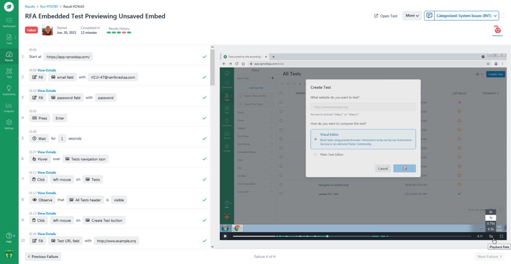Screen dimensions: 511x264
Task: Open the Settings sidebar section
Action: pos(9,124)
